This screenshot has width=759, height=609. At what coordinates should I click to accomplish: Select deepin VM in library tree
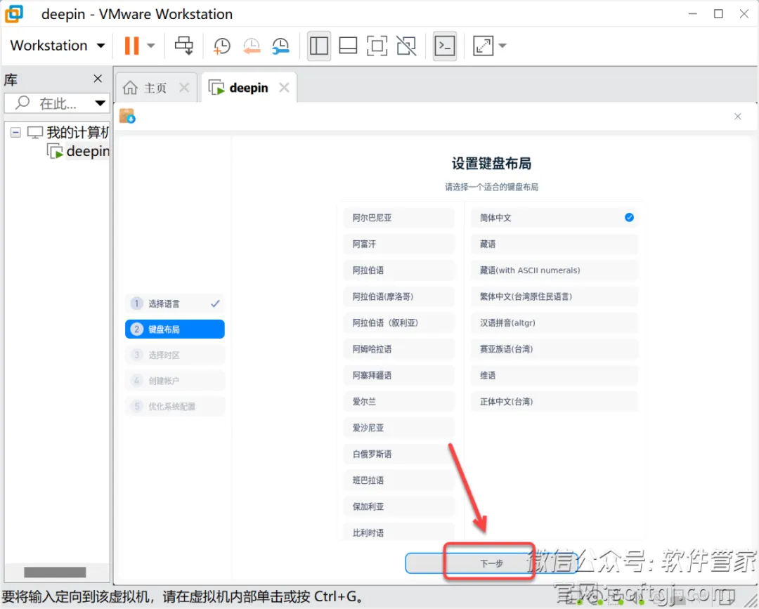coord(79,152)
